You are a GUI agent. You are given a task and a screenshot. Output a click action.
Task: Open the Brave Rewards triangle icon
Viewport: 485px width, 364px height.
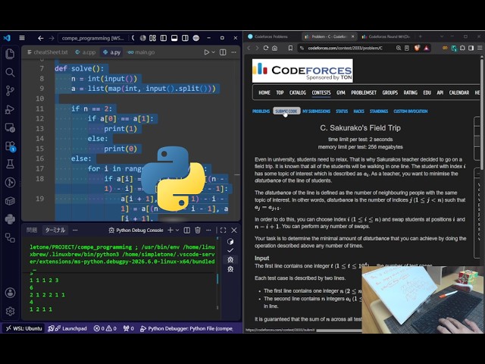pos(427,48)
